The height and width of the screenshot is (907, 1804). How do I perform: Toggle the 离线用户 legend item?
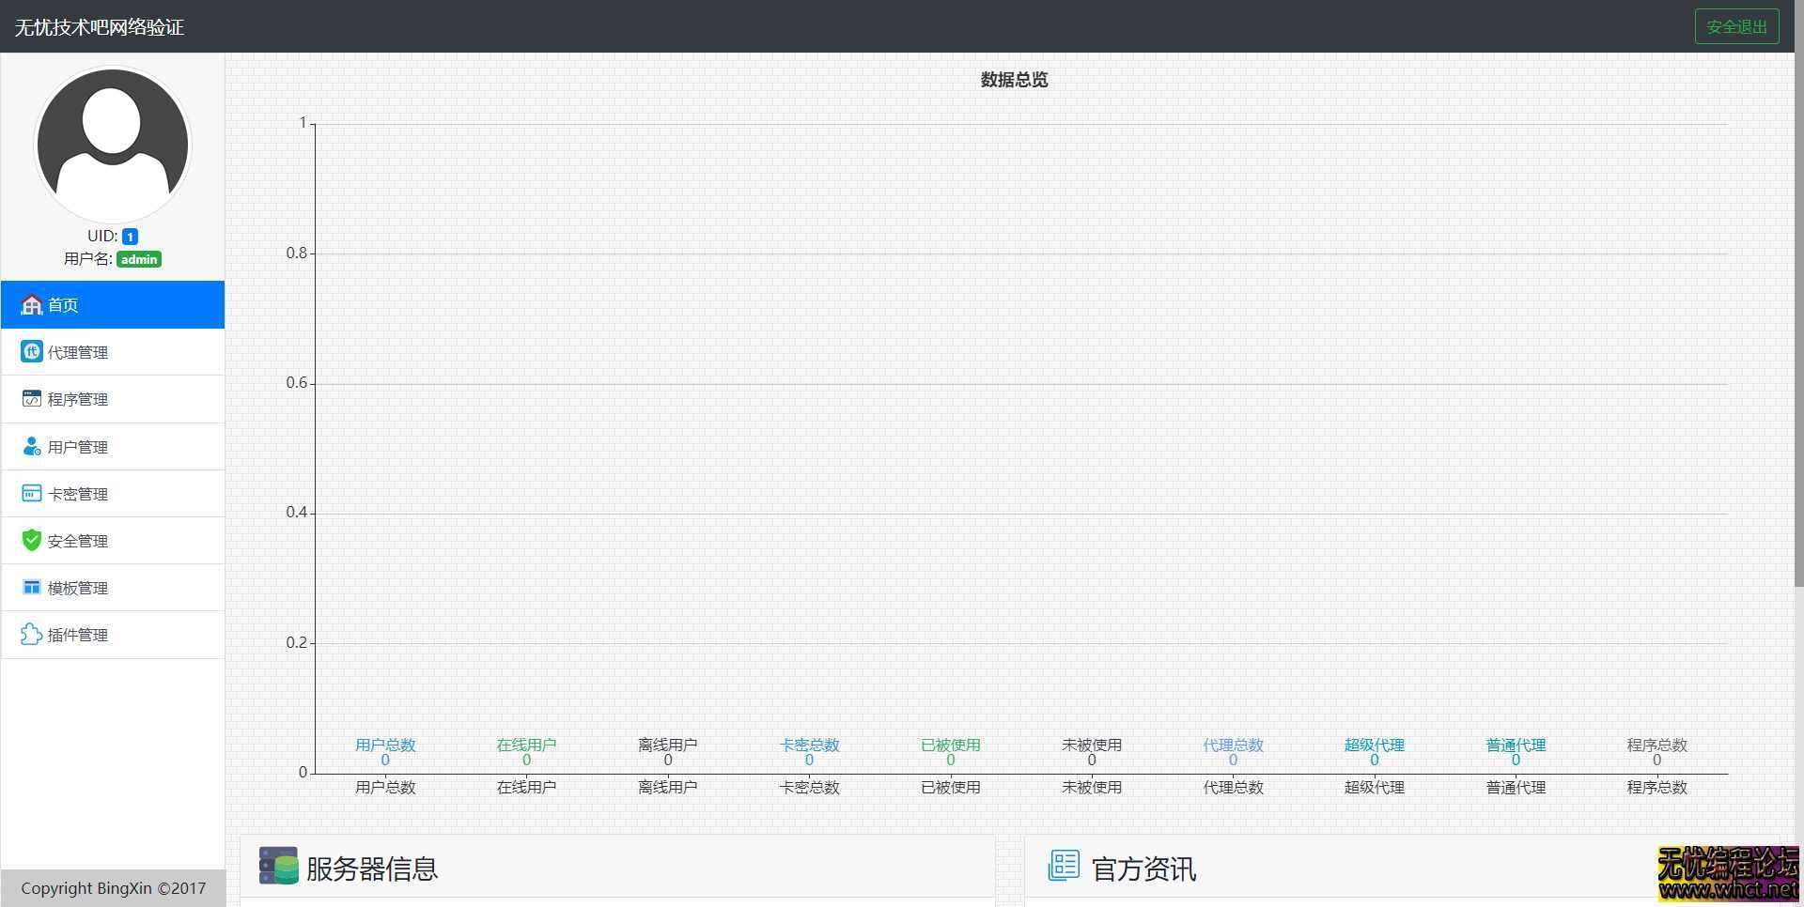click(x=667, y=745)
